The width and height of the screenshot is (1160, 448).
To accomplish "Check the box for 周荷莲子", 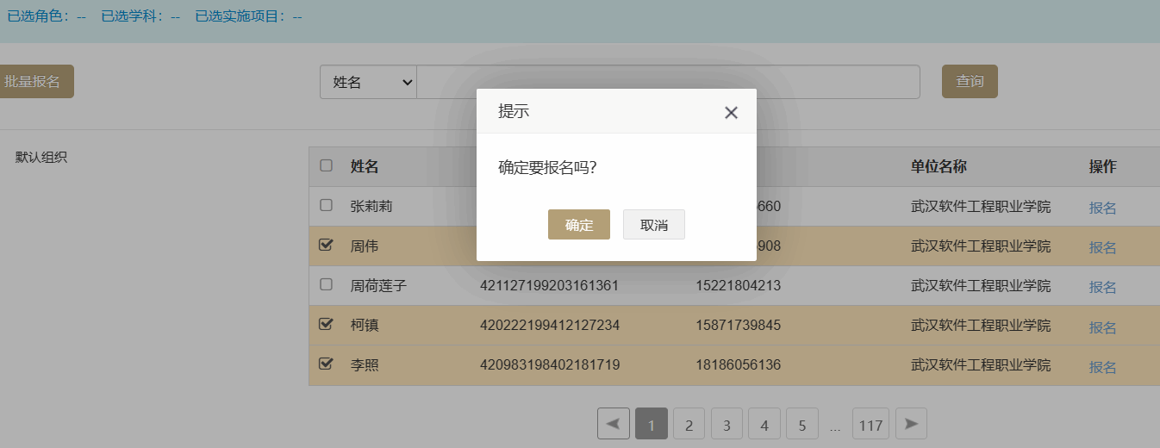I will point(326,284).
